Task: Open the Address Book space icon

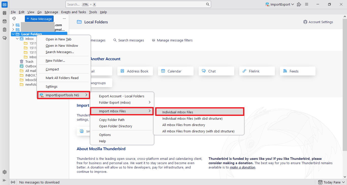Action: tap(5, 13)
